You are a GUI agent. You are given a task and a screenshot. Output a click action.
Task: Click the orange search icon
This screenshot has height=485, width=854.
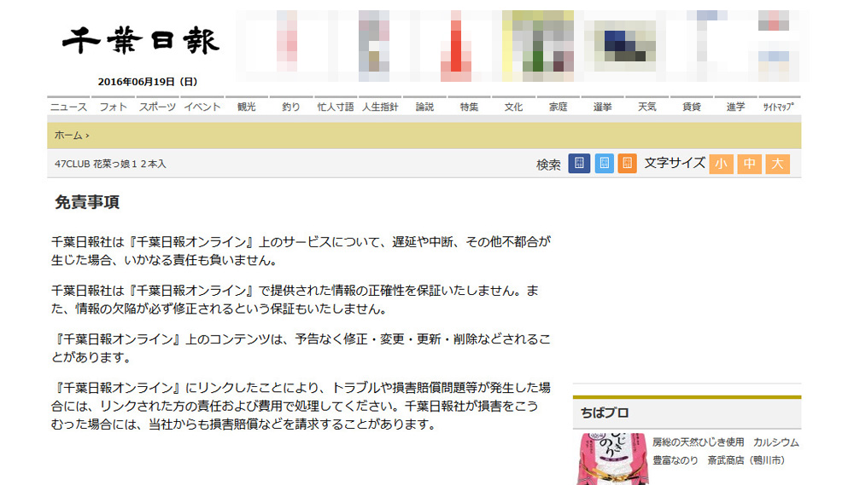[628, 164]
